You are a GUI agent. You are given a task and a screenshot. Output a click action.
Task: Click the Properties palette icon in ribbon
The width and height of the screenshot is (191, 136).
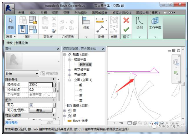(x=23, y=29)
